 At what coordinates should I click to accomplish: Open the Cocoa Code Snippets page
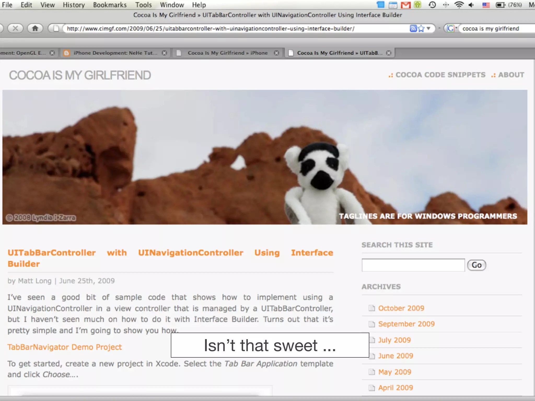(440, 75)
